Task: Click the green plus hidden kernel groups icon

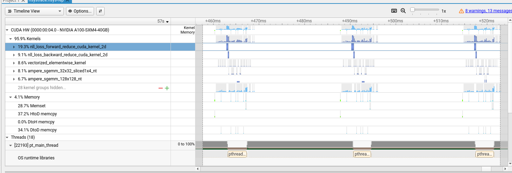Action: [x=167, y=88]
